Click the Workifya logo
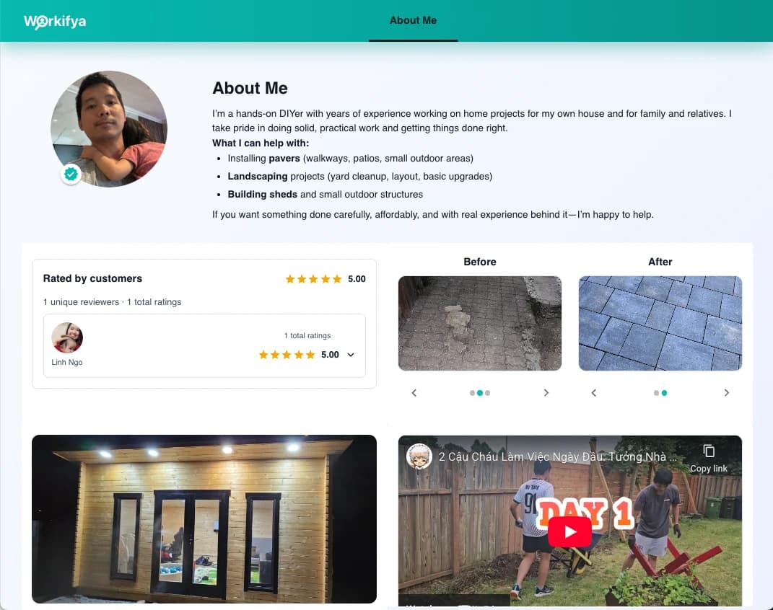 55,21
